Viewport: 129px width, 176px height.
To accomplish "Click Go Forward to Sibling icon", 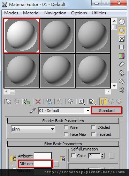I will pyautogui.click(x=119, y=101).
